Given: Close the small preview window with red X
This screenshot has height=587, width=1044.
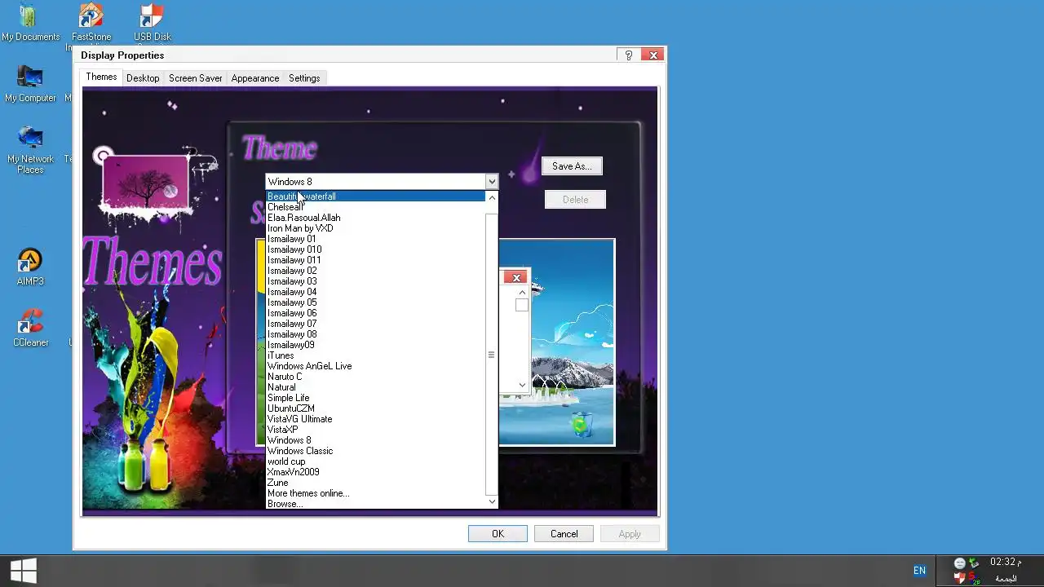Looking at the screenshot, I should 516,277.
